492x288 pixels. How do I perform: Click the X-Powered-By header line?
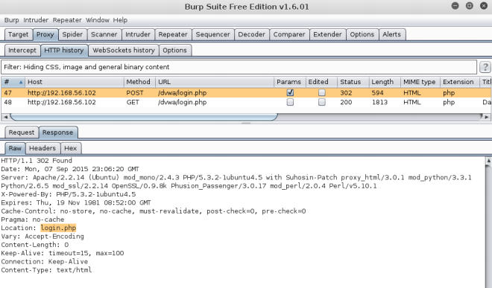[69, 194]
